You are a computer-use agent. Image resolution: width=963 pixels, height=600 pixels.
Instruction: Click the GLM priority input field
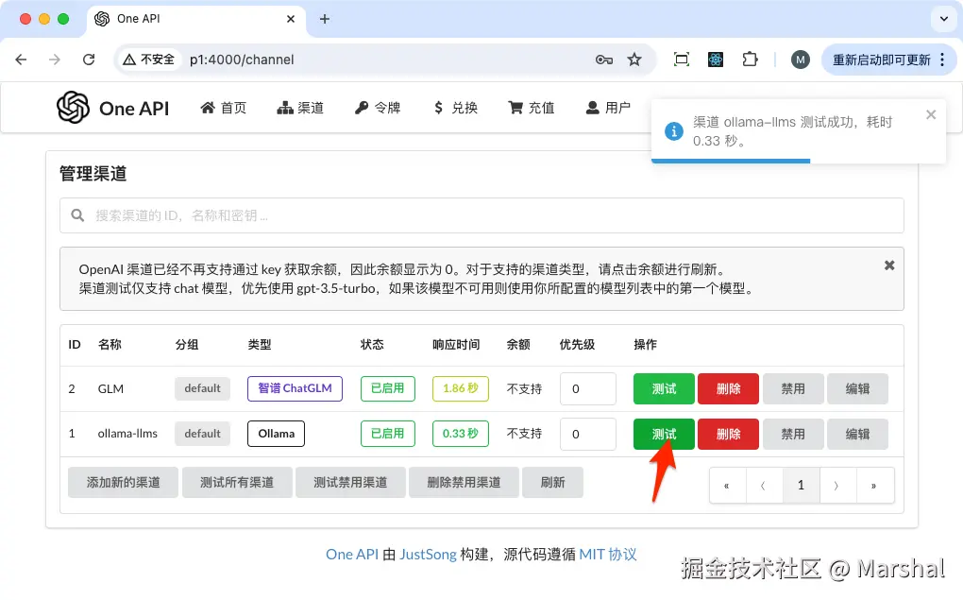click(x=588, y=388)
